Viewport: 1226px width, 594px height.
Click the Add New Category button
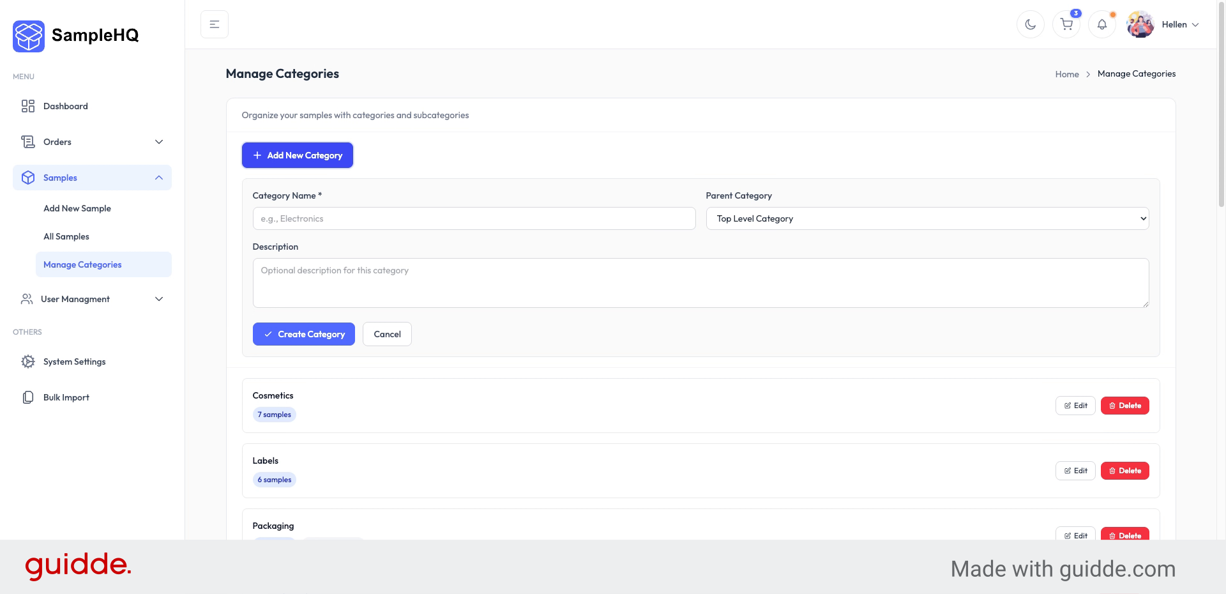(x=297, y=155)
